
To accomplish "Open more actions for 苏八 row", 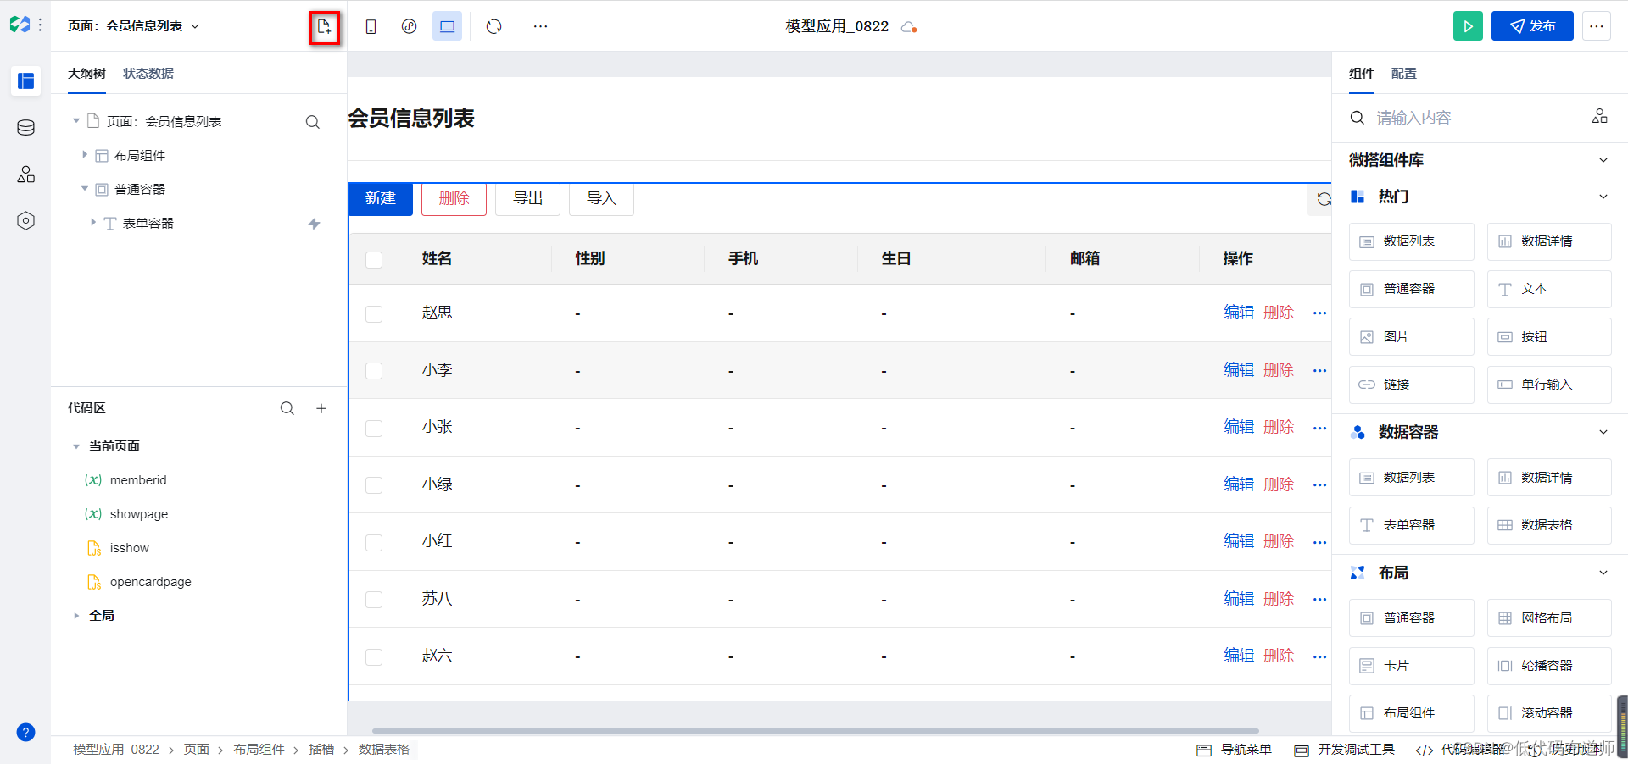I will (x=1319, y=599).
